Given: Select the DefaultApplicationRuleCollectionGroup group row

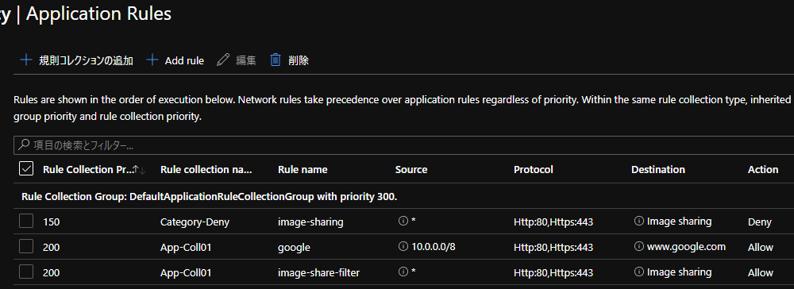Looking at the screenshot, I should click(210, 196).
